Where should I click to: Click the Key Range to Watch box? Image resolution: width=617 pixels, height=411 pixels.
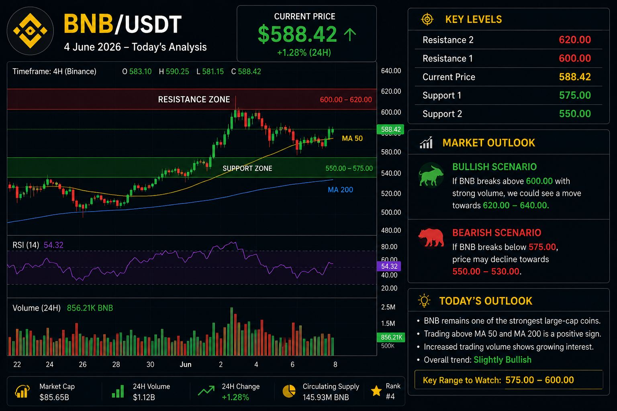pos(509,380)
